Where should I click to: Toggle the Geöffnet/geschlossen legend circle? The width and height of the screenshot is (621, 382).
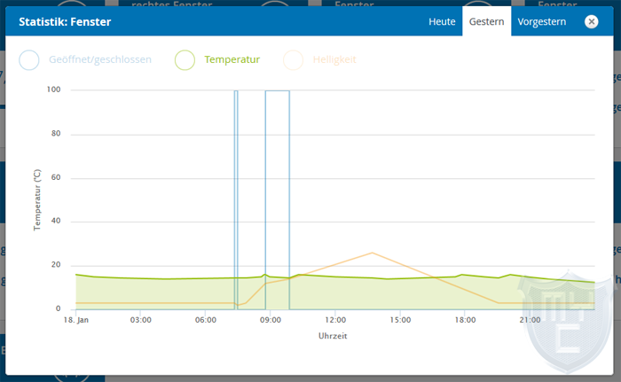click(x=29, y=60)
